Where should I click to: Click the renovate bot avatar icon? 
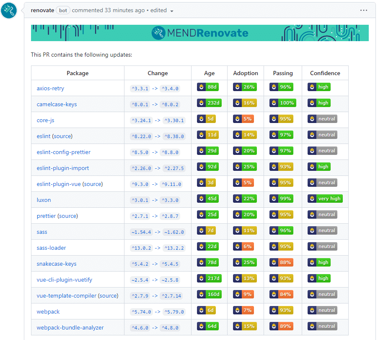pos(9,10)
